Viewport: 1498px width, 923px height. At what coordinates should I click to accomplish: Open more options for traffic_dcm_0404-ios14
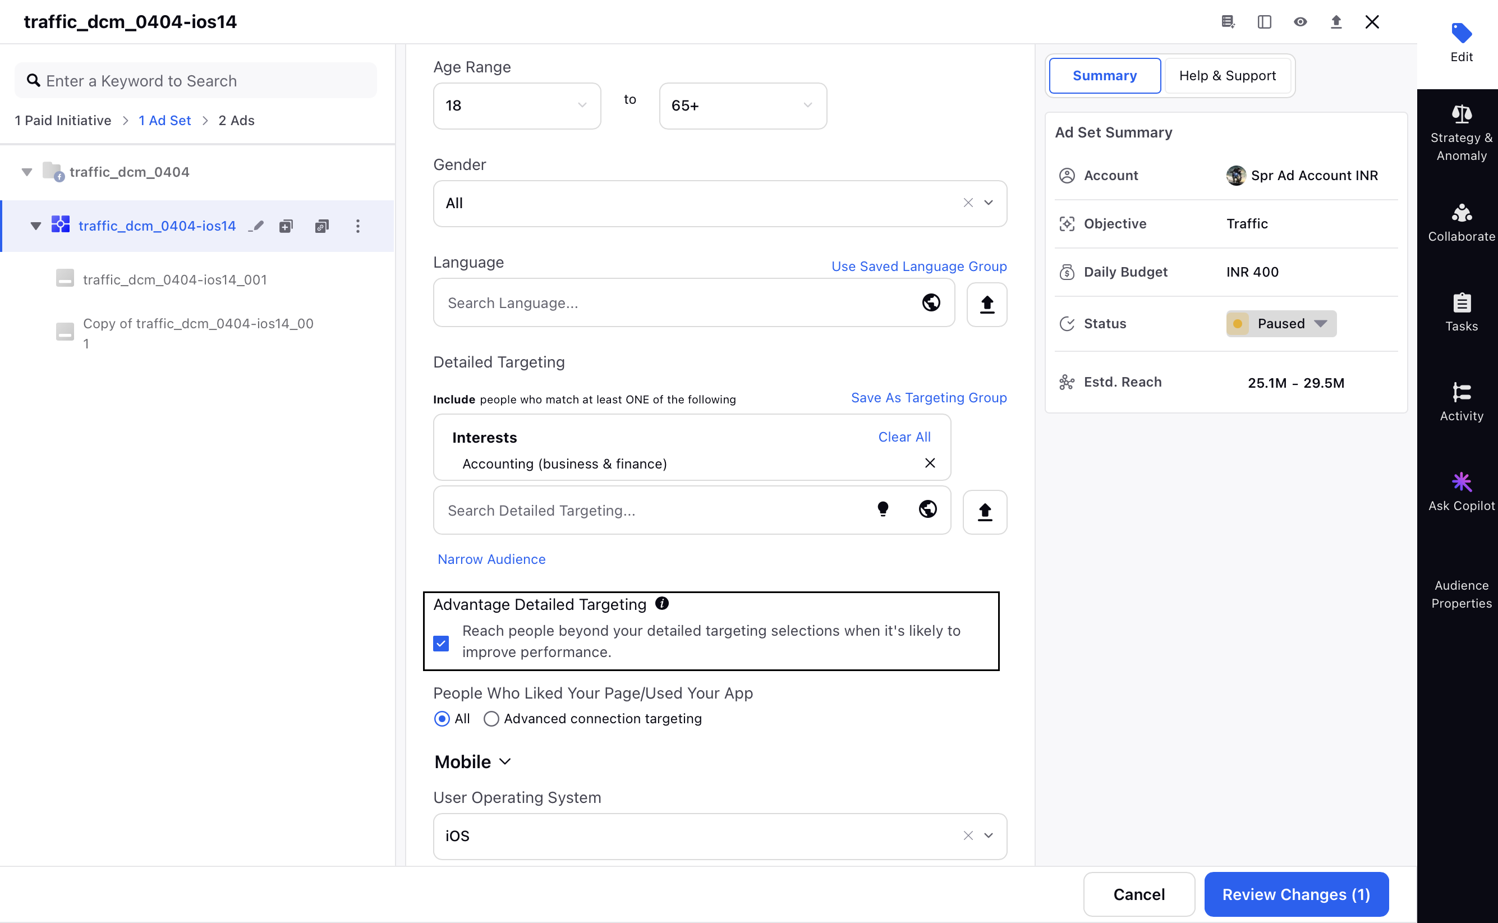[x=358, y=227]
